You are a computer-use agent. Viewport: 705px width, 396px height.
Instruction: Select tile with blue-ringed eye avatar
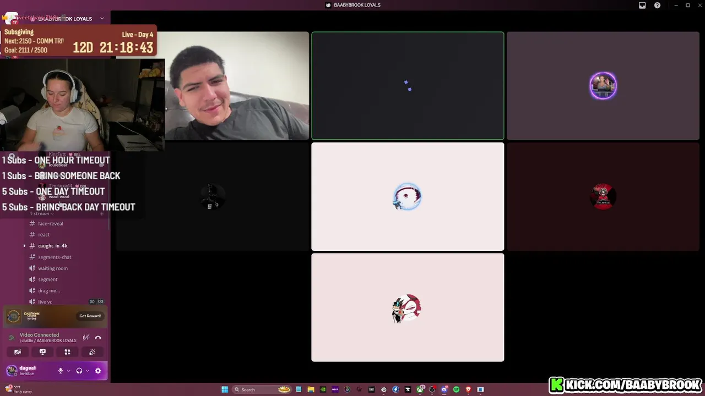point(408,196)
